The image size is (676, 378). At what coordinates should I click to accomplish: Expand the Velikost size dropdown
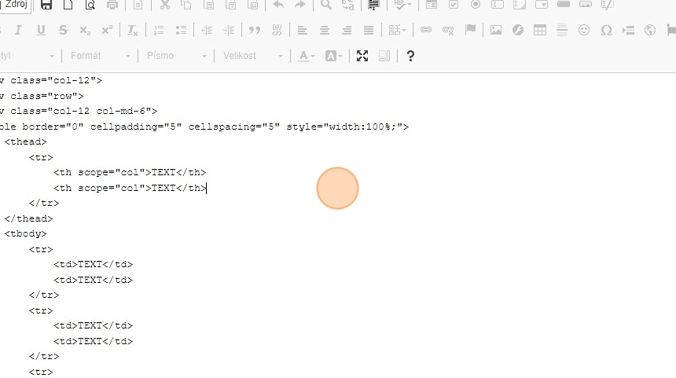point(253,56)
